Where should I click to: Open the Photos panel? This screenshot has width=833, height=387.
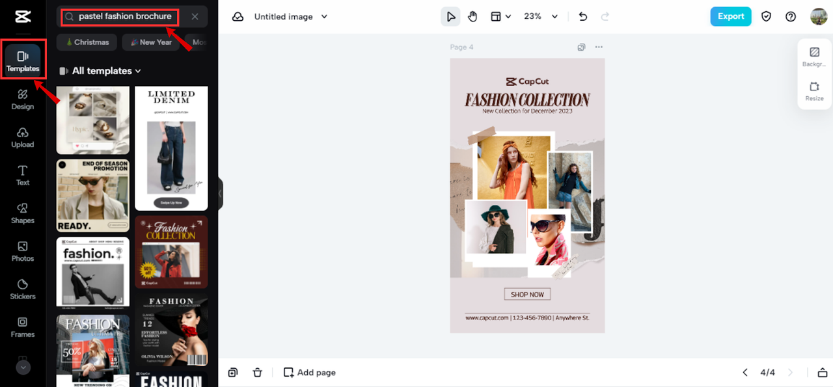coord(23,251)
